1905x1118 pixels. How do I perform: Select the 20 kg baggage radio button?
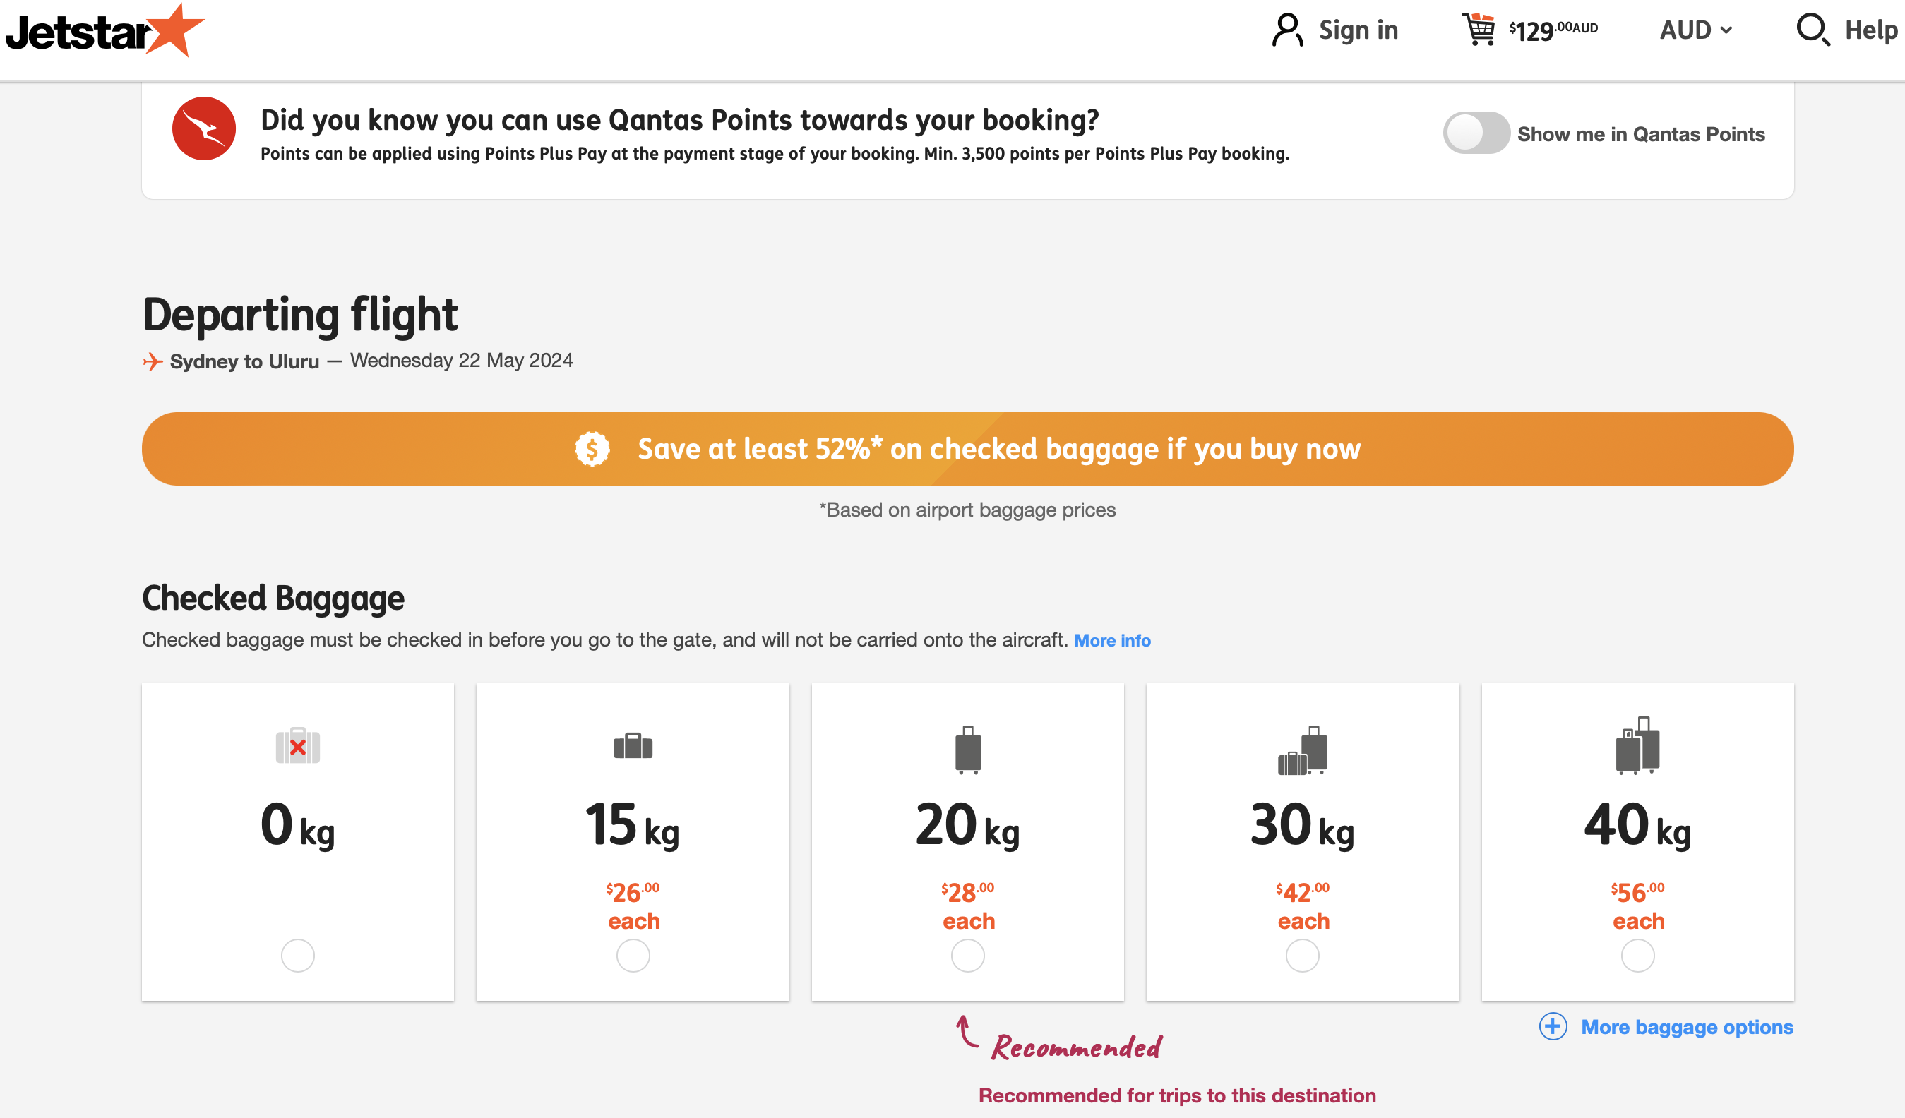pyautogui.click(x=967, y=956)
